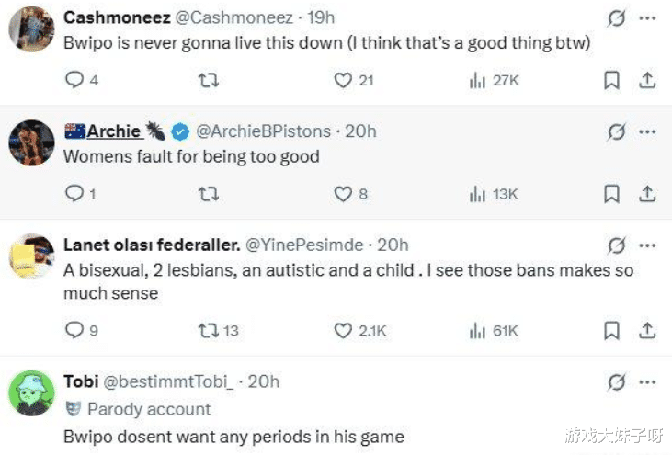Bookmark the YinePesimde tweet
The width and height of the screenshot is (672, 455).
611,330
